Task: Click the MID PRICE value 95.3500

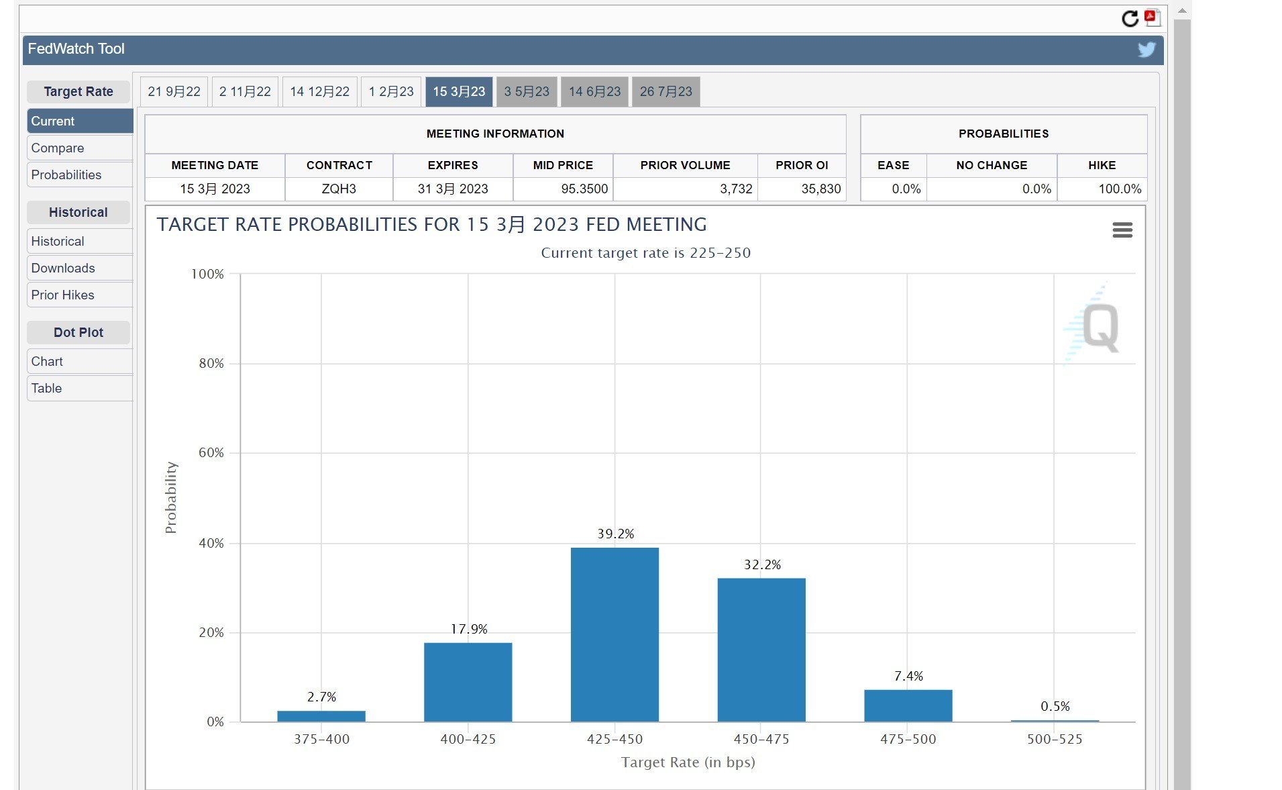Action: coord(584,189)
